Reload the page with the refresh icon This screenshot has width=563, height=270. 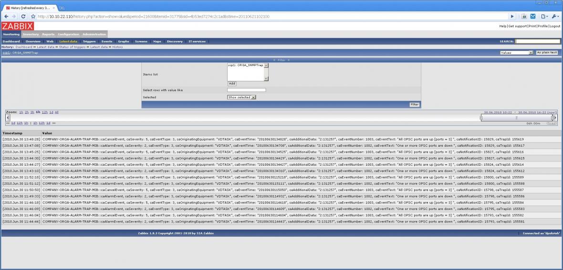coord(23,17)
